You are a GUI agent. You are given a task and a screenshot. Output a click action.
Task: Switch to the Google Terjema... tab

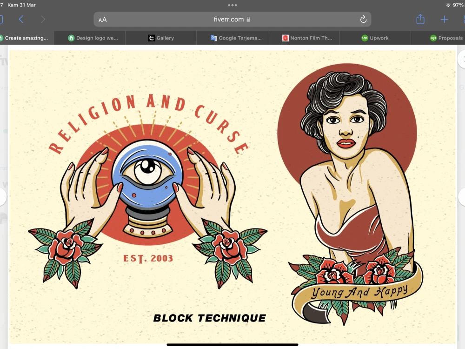tap(232, 38)
